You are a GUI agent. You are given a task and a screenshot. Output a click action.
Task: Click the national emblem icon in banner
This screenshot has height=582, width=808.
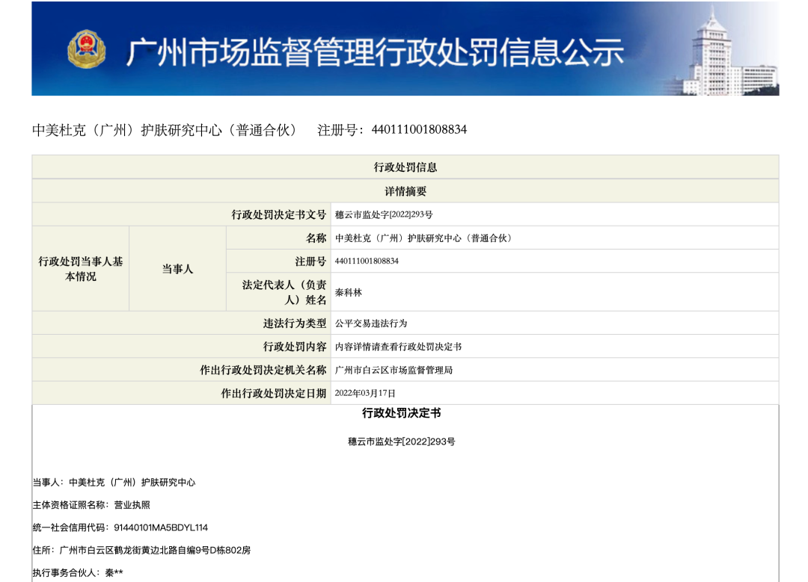click(87, 49)
